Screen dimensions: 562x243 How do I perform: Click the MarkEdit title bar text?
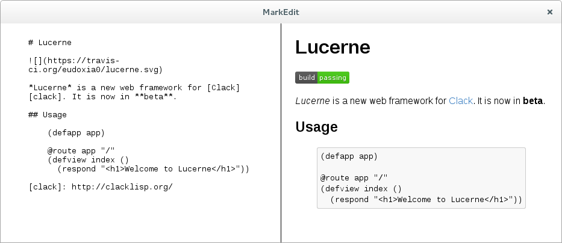pyautogui.click(x=281, y=12)
